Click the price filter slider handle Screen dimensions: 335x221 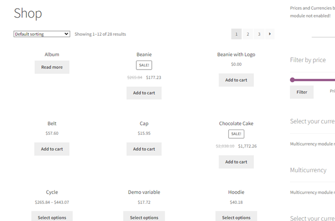pos(292,80)
